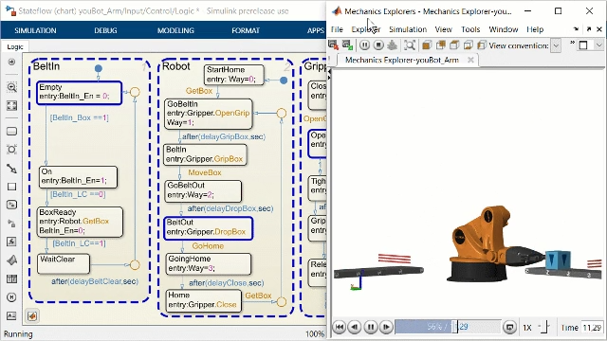Click the BeltOut state in Robot chart
Viewport: 607px width, 341px height.
point(209,227)
